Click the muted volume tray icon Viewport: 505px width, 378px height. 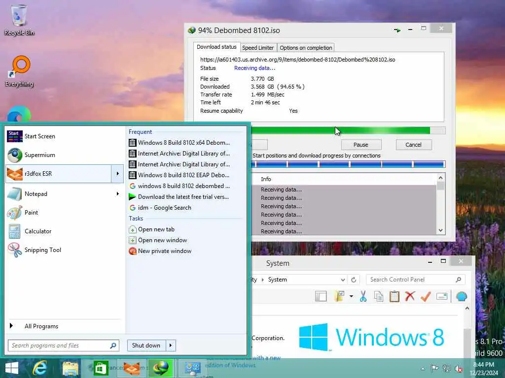pos(458,369)
